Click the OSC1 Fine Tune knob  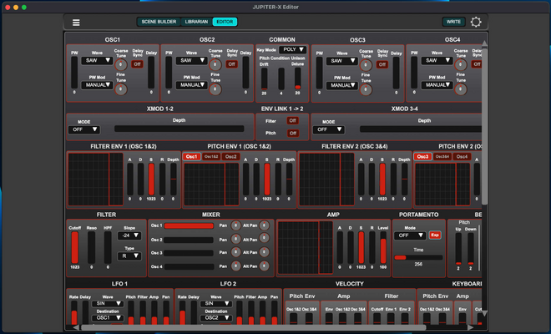click(x=121, y=89)
